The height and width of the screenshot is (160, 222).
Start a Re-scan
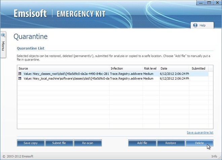click(x=88, y=143)
